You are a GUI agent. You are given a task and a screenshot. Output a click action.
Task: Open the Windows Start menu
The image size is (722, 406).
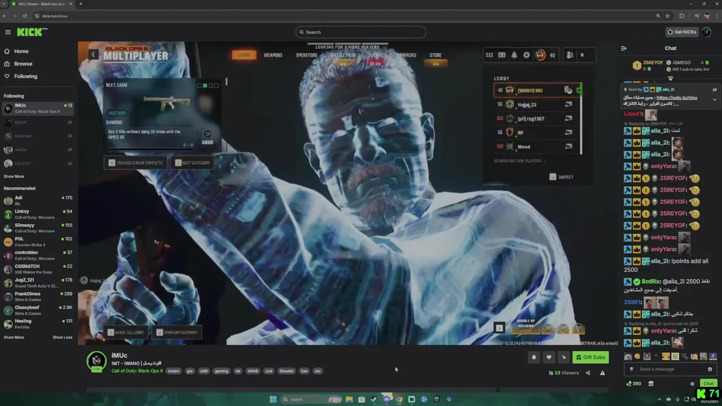(x=273, y=399)
